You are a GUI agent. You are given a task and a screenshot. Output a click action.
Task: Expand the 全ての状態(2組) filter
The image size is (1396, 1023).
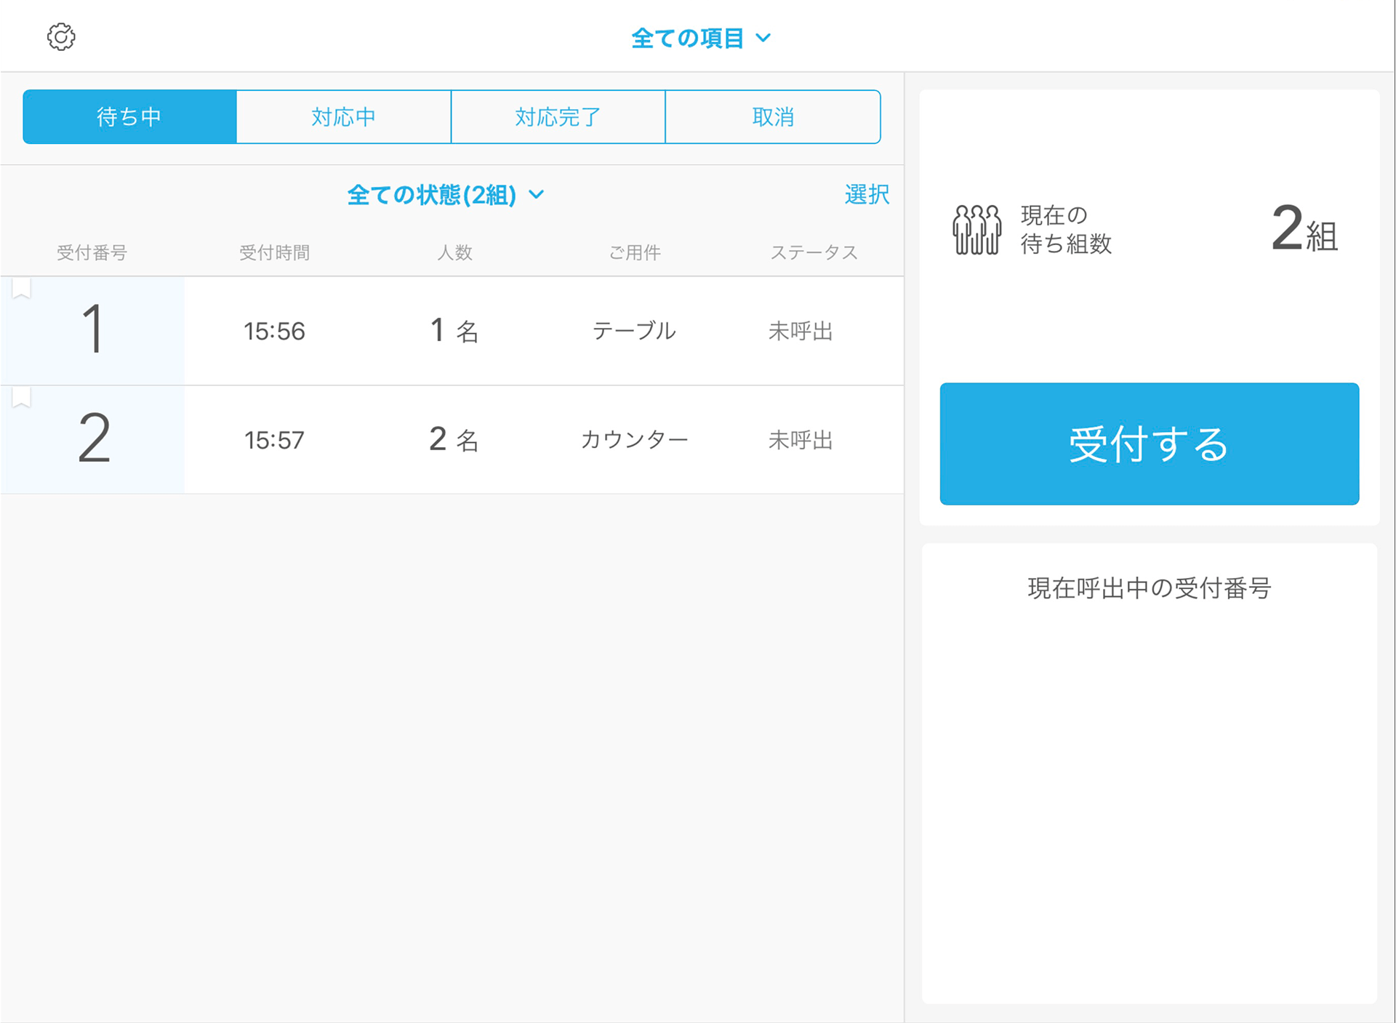pyautogui.click(x=446, y=195)
